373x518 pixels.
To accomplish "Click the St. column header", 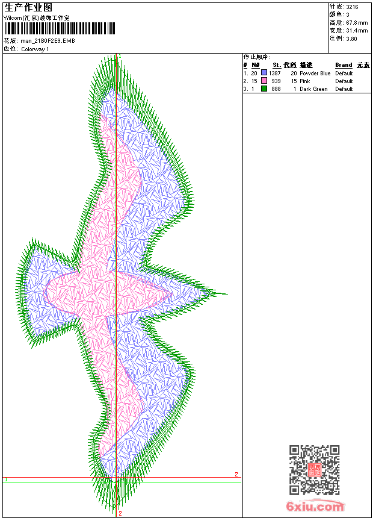I will click(x=277, y=65).
